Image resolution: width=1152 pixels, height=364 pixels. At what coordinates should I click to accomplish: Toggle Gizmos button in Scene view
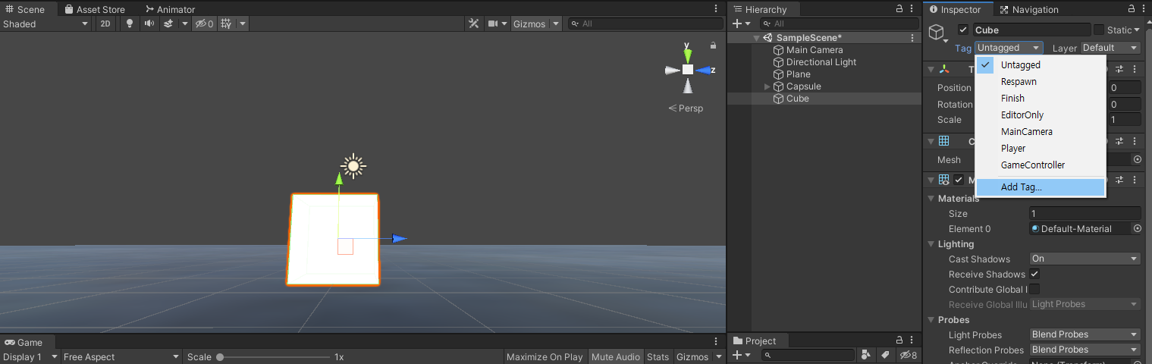click(529, 24)
